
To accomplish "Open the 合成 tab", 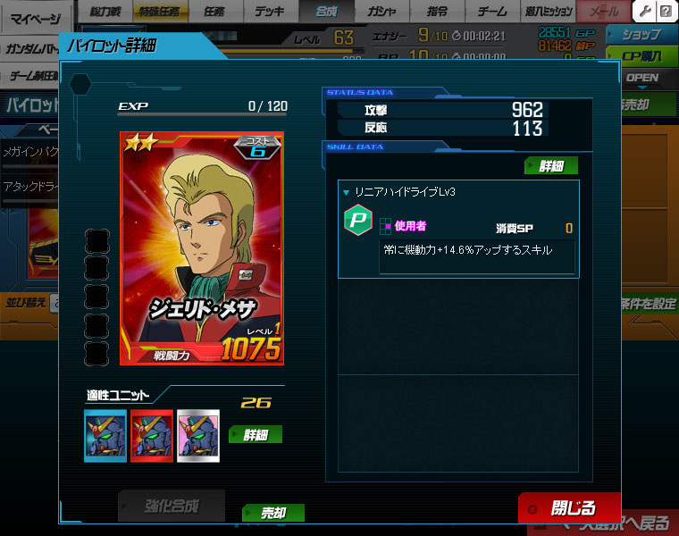I will (326, 12).
